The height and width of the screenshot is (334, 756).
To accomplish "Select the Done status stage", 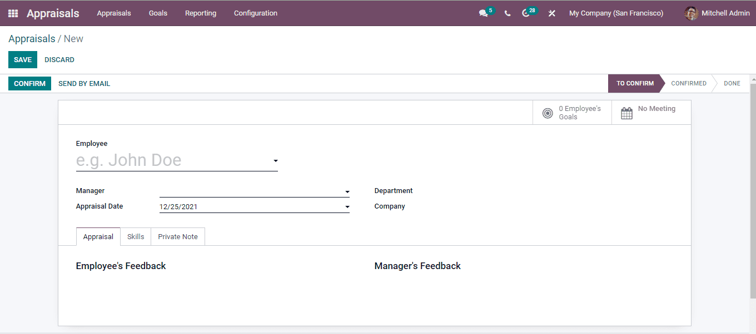I will tap(732, 83).
